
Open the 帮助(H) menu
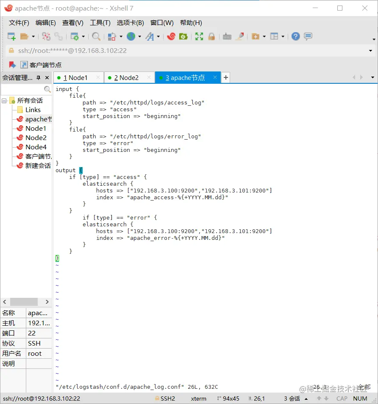pos(191,23)
